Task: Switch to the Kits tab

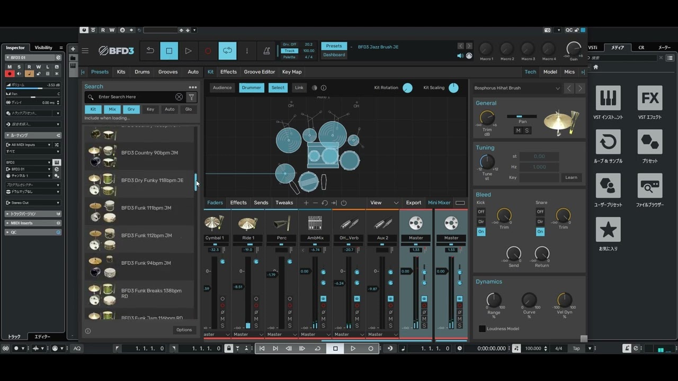Action: (121, 72)
